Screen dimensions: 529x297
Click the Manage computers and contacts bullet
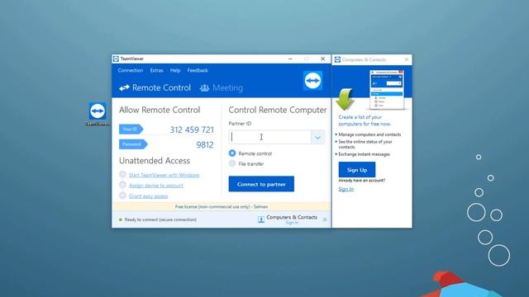pyautogui.click(x=369, y=134)
